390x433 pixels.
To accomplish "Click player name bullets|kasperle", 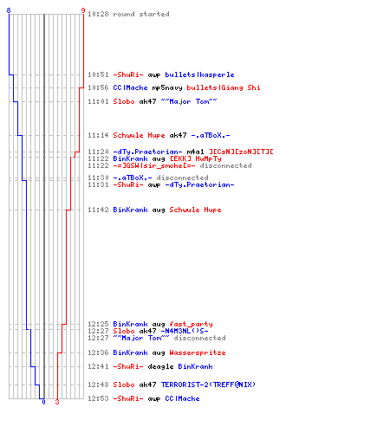I will (199, 74).
